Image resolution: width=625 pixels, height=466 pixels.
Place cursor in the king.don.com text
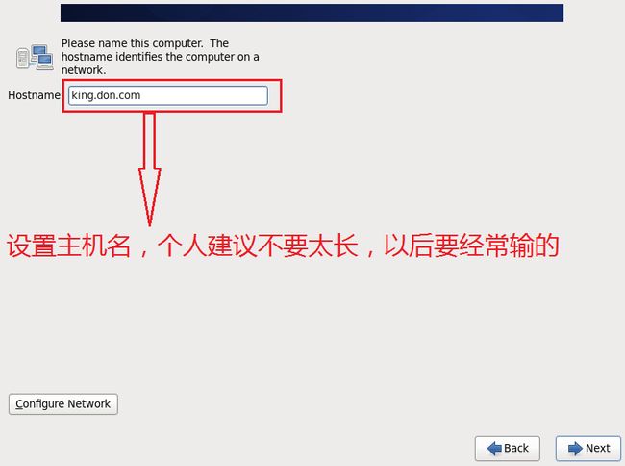point(106,95)
